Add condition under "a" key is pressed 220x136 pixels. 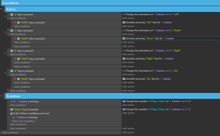[18, 18]
